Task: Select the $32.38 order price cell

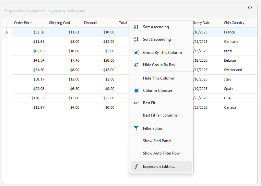Action: 29,32
